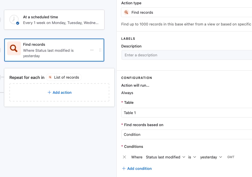The width and height of the screenshot is (252, 177).
Task: Click the plus icon beside Add action
Action: (49, 92)
